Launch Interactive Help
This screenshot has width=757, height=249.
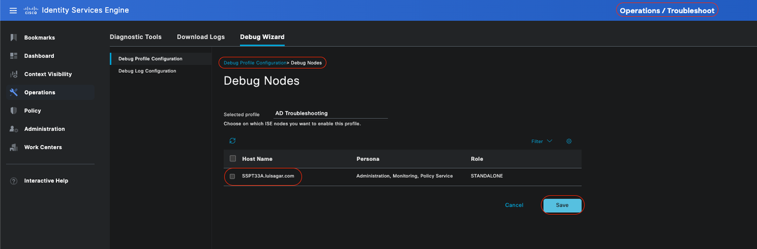pos(46,181)
